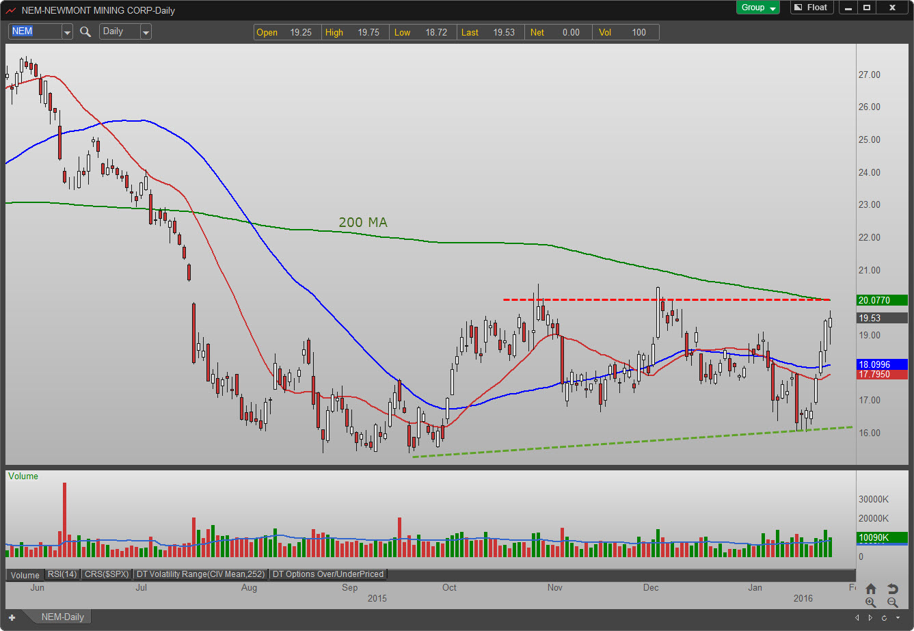The image size is (914, 631).
Task: Go to next tab with right arrow
Action: (x=871, y=617)
